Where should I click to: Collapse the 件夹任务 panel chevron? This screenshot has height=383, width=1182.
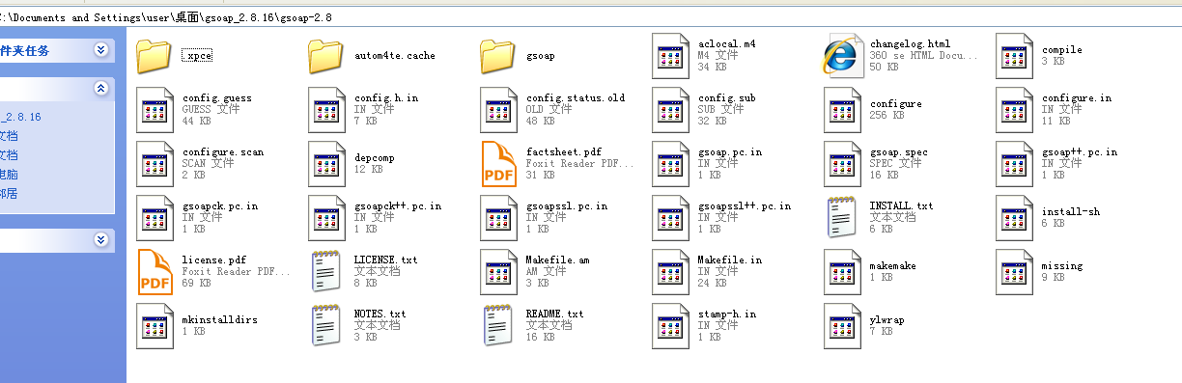101,49
